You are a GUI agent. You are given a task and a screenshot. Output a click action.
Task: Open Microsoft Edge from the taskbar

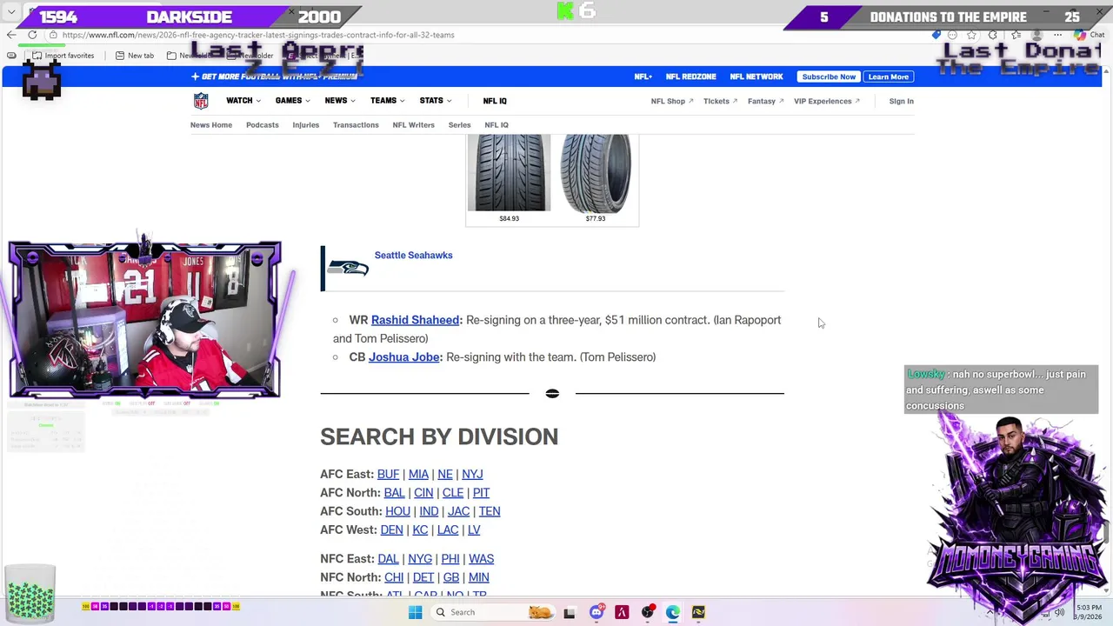[673, 612]
